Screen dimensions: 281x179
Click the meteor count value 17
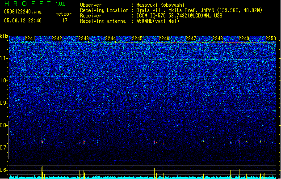[x=65, y=21]
